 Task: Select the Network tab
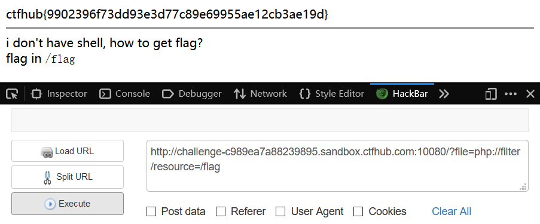(x=260, y=94)
